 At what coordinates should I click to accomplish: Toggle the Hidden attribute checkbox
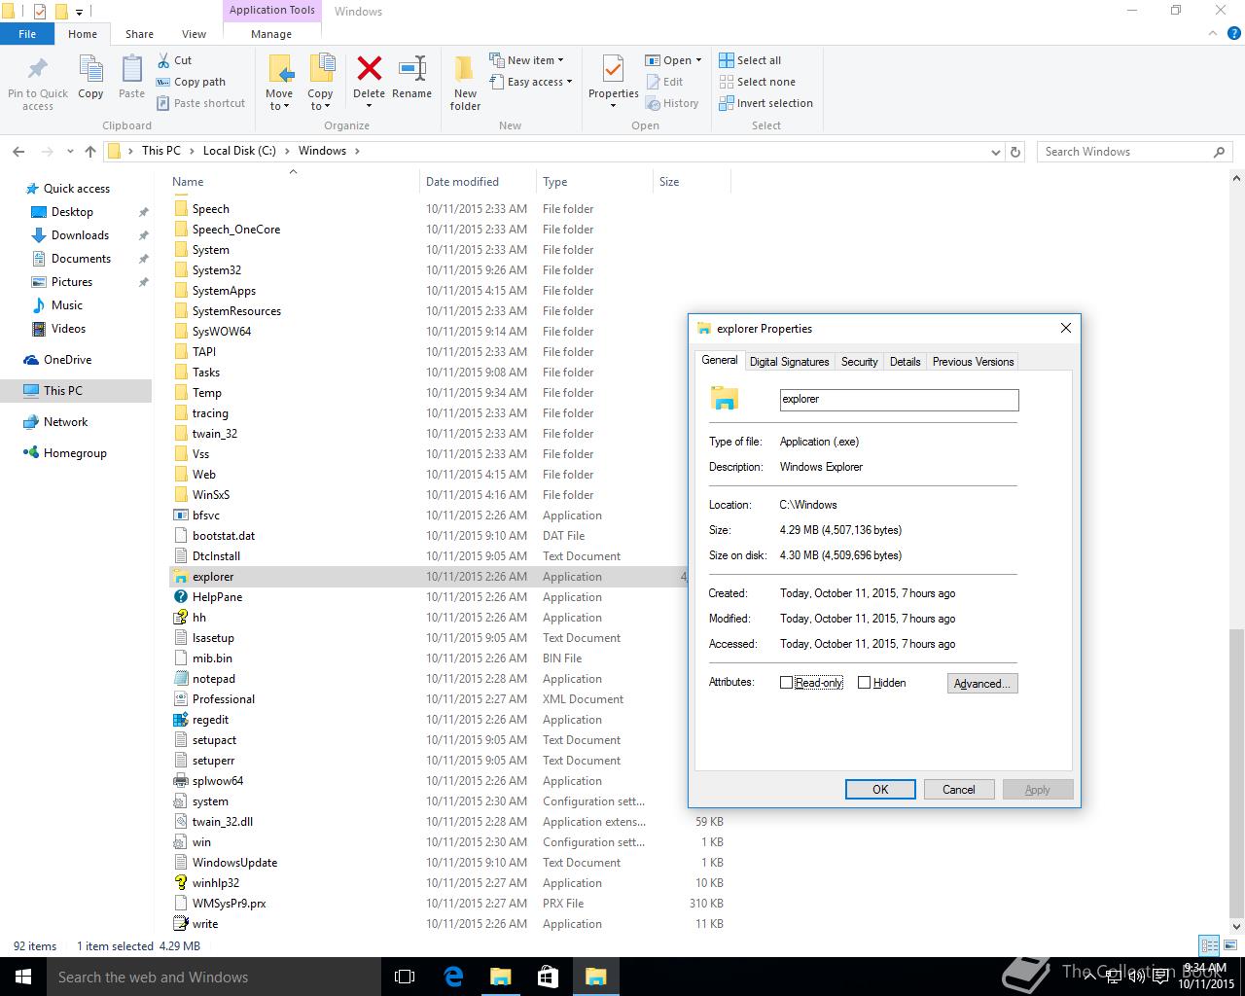(x=864, y=683)
